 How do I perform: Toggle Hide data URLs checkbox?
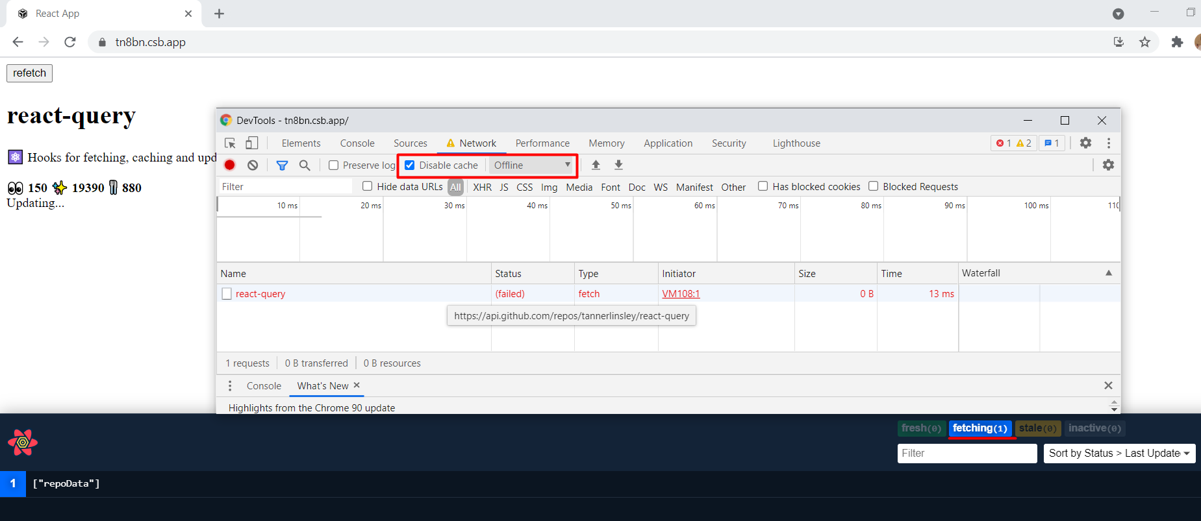[368, 186]
